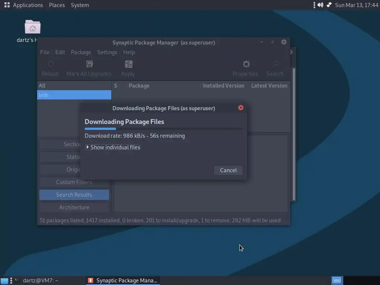The width and height of the screenshot is (380, 285).
Task: Click the workspace switcher icon
Action: coord(337,281)
